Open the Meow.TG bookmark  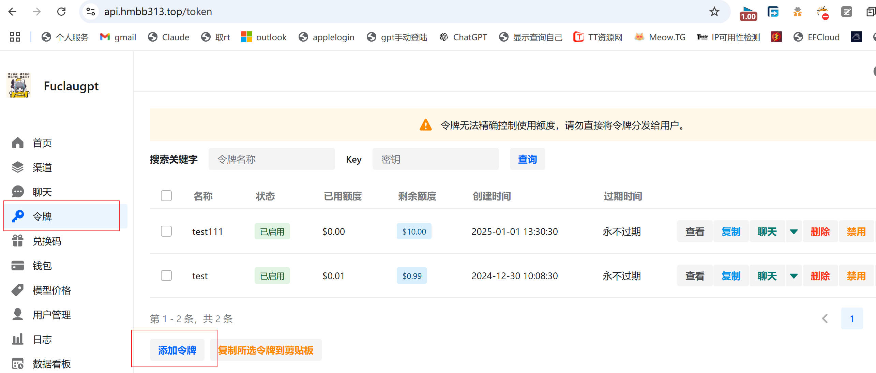click(660, 37)
